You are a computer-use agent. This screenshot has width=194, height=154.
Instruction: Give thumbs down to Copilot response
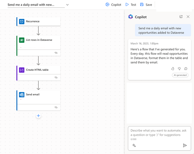coord(179,69)
